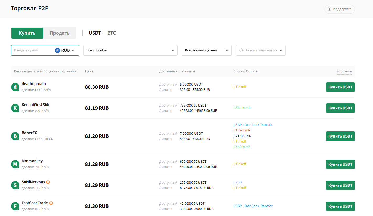Image resolution: width=373 pixels, height=216 pixels.
Task: Click the verified badge next to FastCashTrade
Action: (x=51, y=203)
